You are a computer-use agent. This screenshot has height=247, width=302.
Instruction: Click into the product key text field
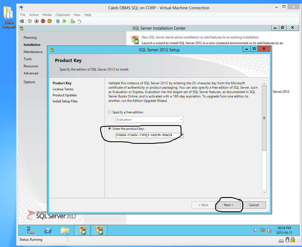pyautogui.click(x=149, y=135)
